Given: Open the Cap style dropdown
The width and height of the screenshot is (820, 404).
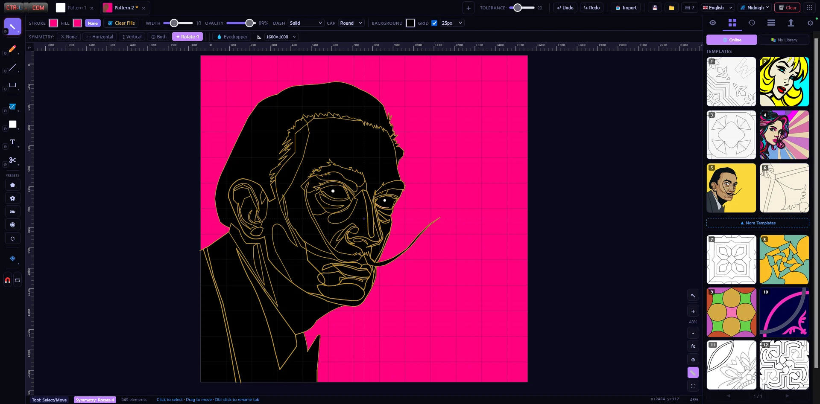Looking at the screenshot, I should tap(351, 23).
